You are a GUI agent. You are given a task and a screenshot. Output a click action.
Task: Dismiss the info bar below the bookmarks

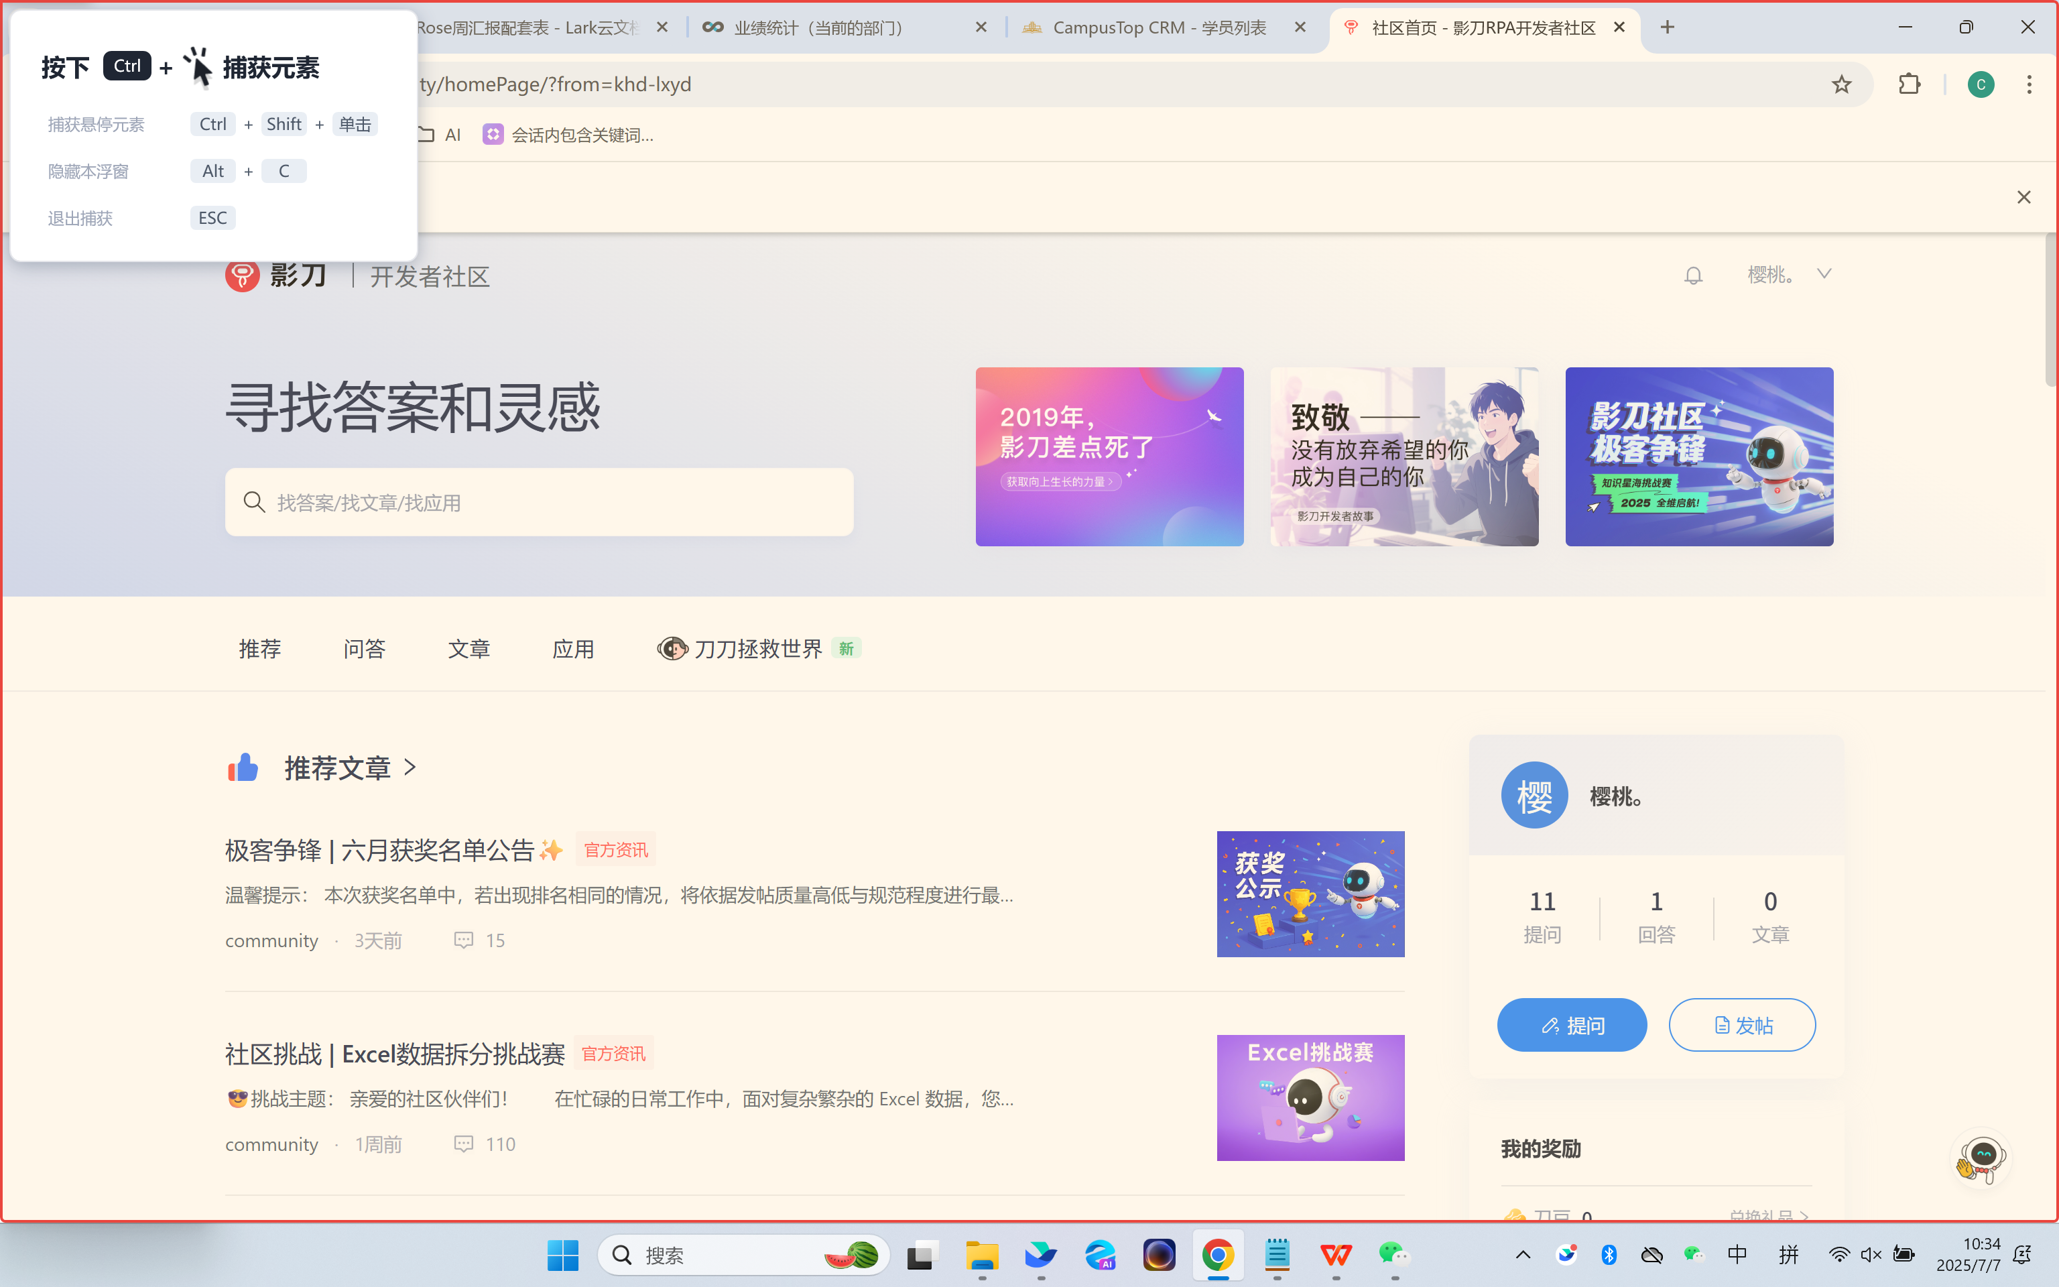click(2023, 198)
